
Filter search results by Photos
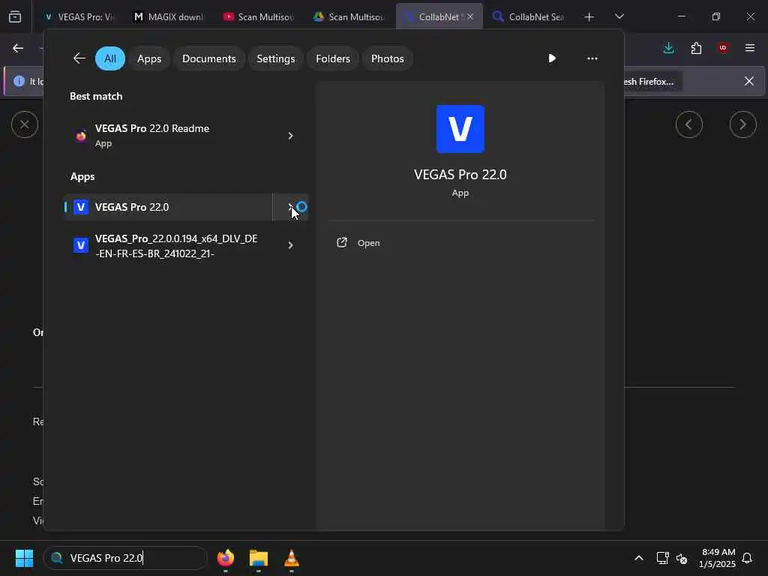[388, 58]
